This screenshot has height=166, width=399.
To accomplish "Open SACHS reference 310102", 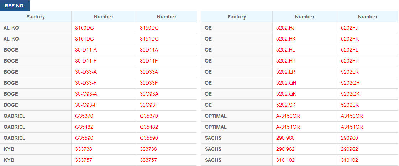I will 349,160.
